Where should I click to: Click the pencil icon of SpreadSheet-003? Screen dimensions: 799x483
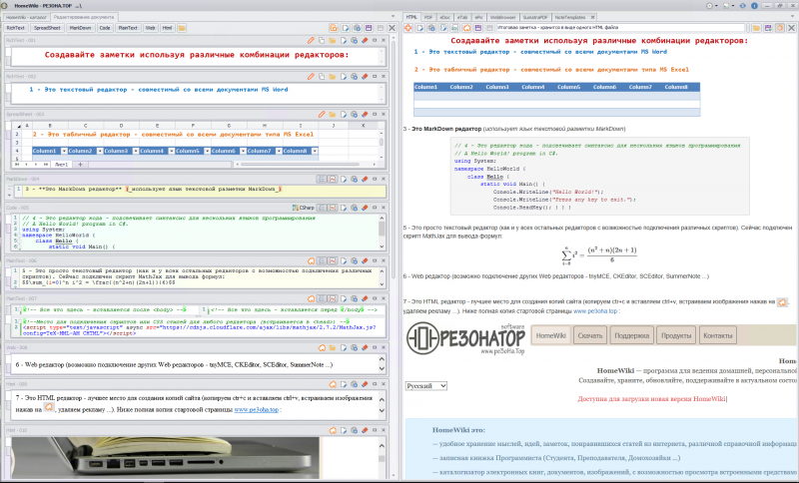point(322,114)
